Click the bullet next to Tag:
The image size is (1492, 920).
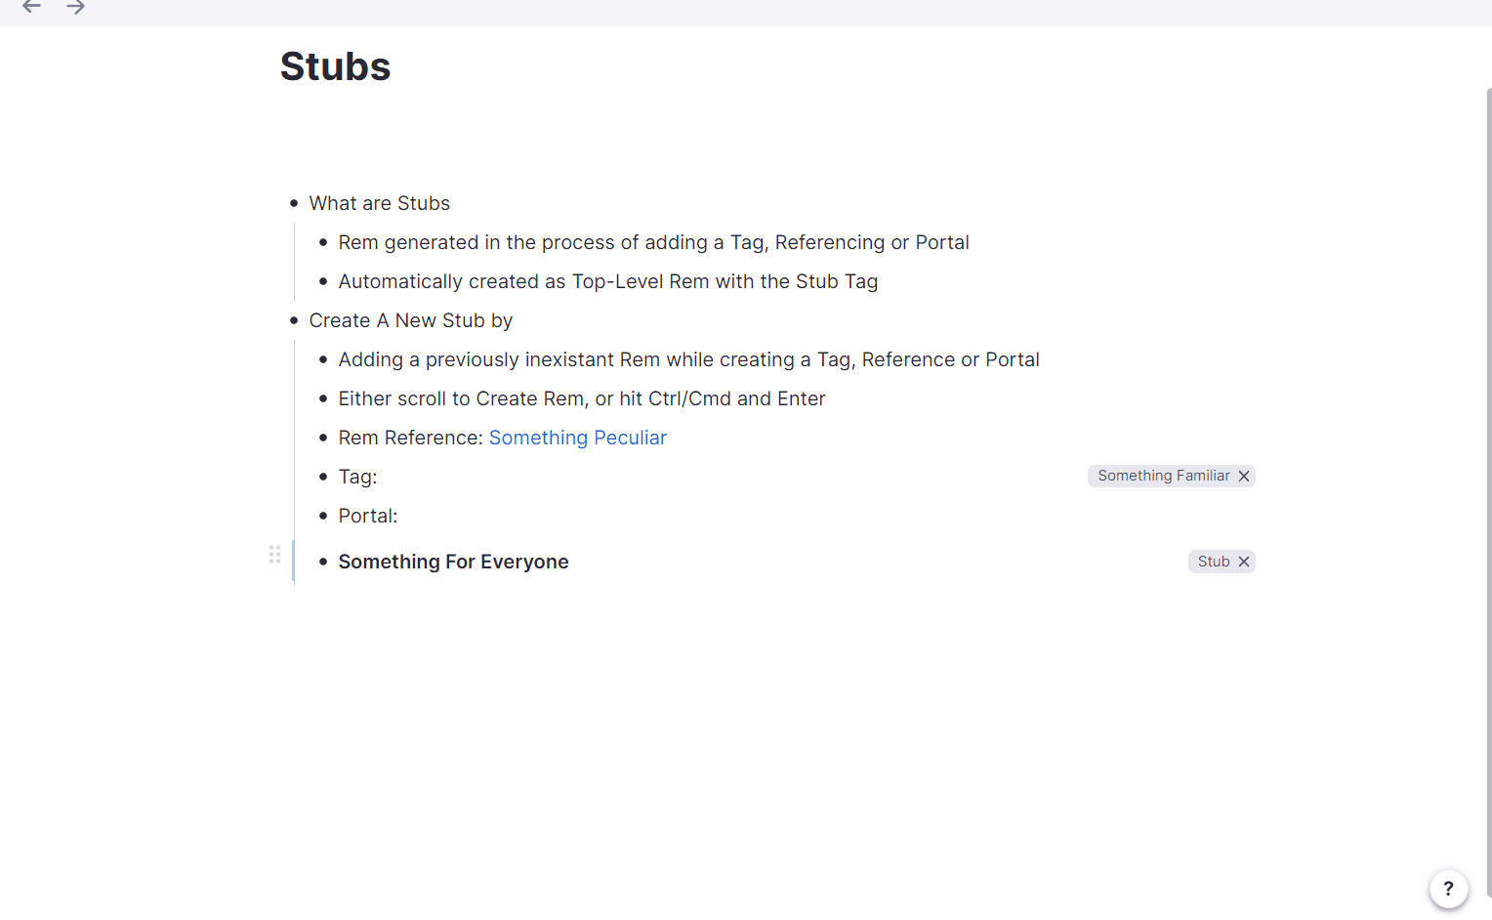point(323,477)
